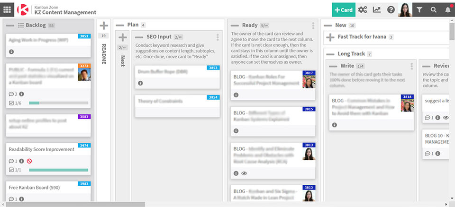Viewport: 455px width, 207px height.
Task: Toggle the 1/1 checklist on Readability Score card
Action: pos(12,170)
